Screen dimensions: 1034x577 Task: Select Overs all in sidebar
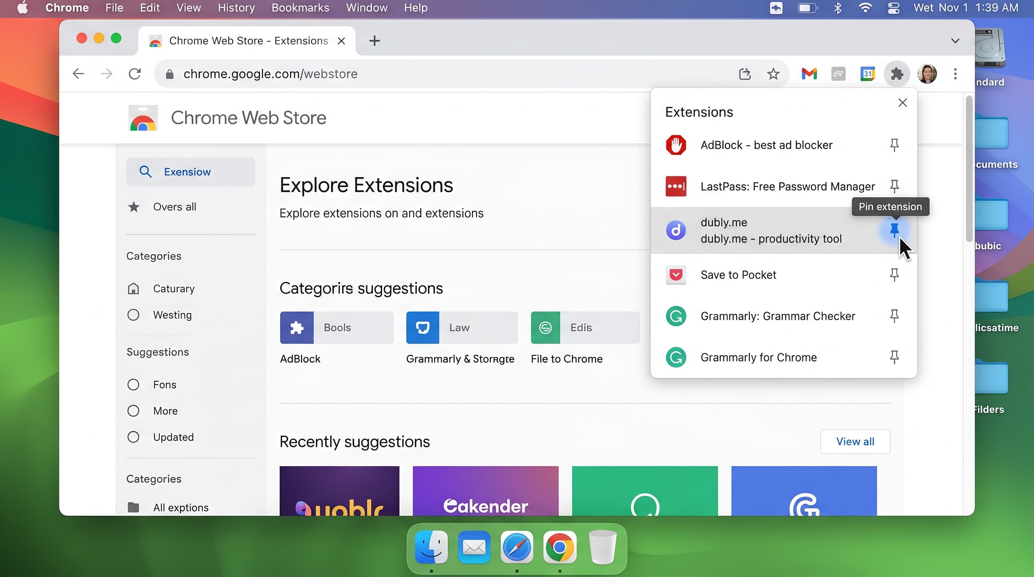click(x=174, y=207)
